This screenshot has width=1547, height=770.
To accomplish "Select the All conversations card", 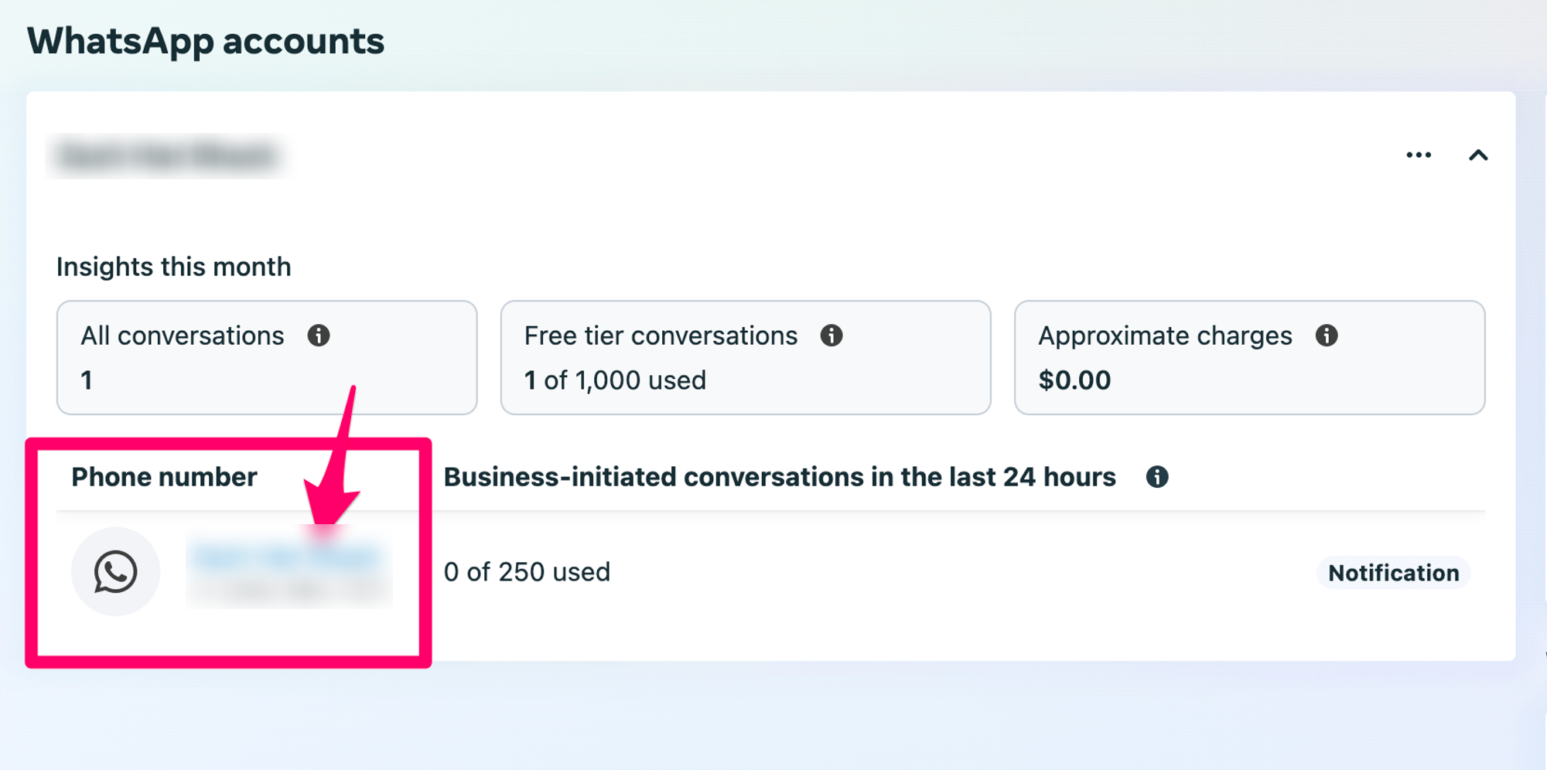I will [x=267, y=358].
